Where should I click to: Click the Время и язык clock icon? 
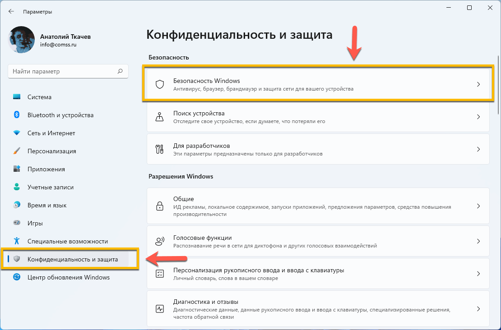17,205
